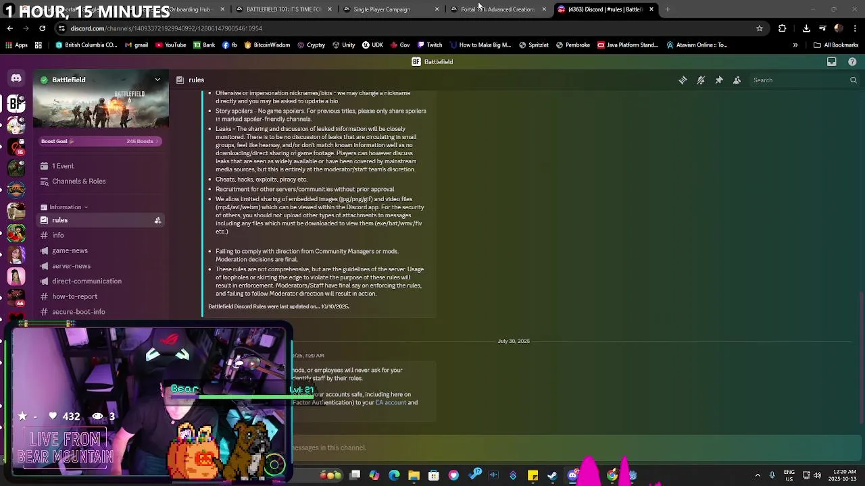Open the rules channel
Image resolution: width=865 pixels, height=486 pixels.
(x=100, y=220)
